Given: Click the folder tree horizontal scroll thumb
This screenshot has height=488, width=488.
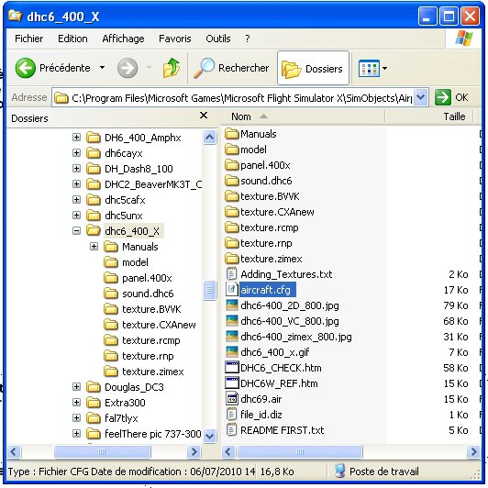Looking at the screenshot, I should pos(102,451).
